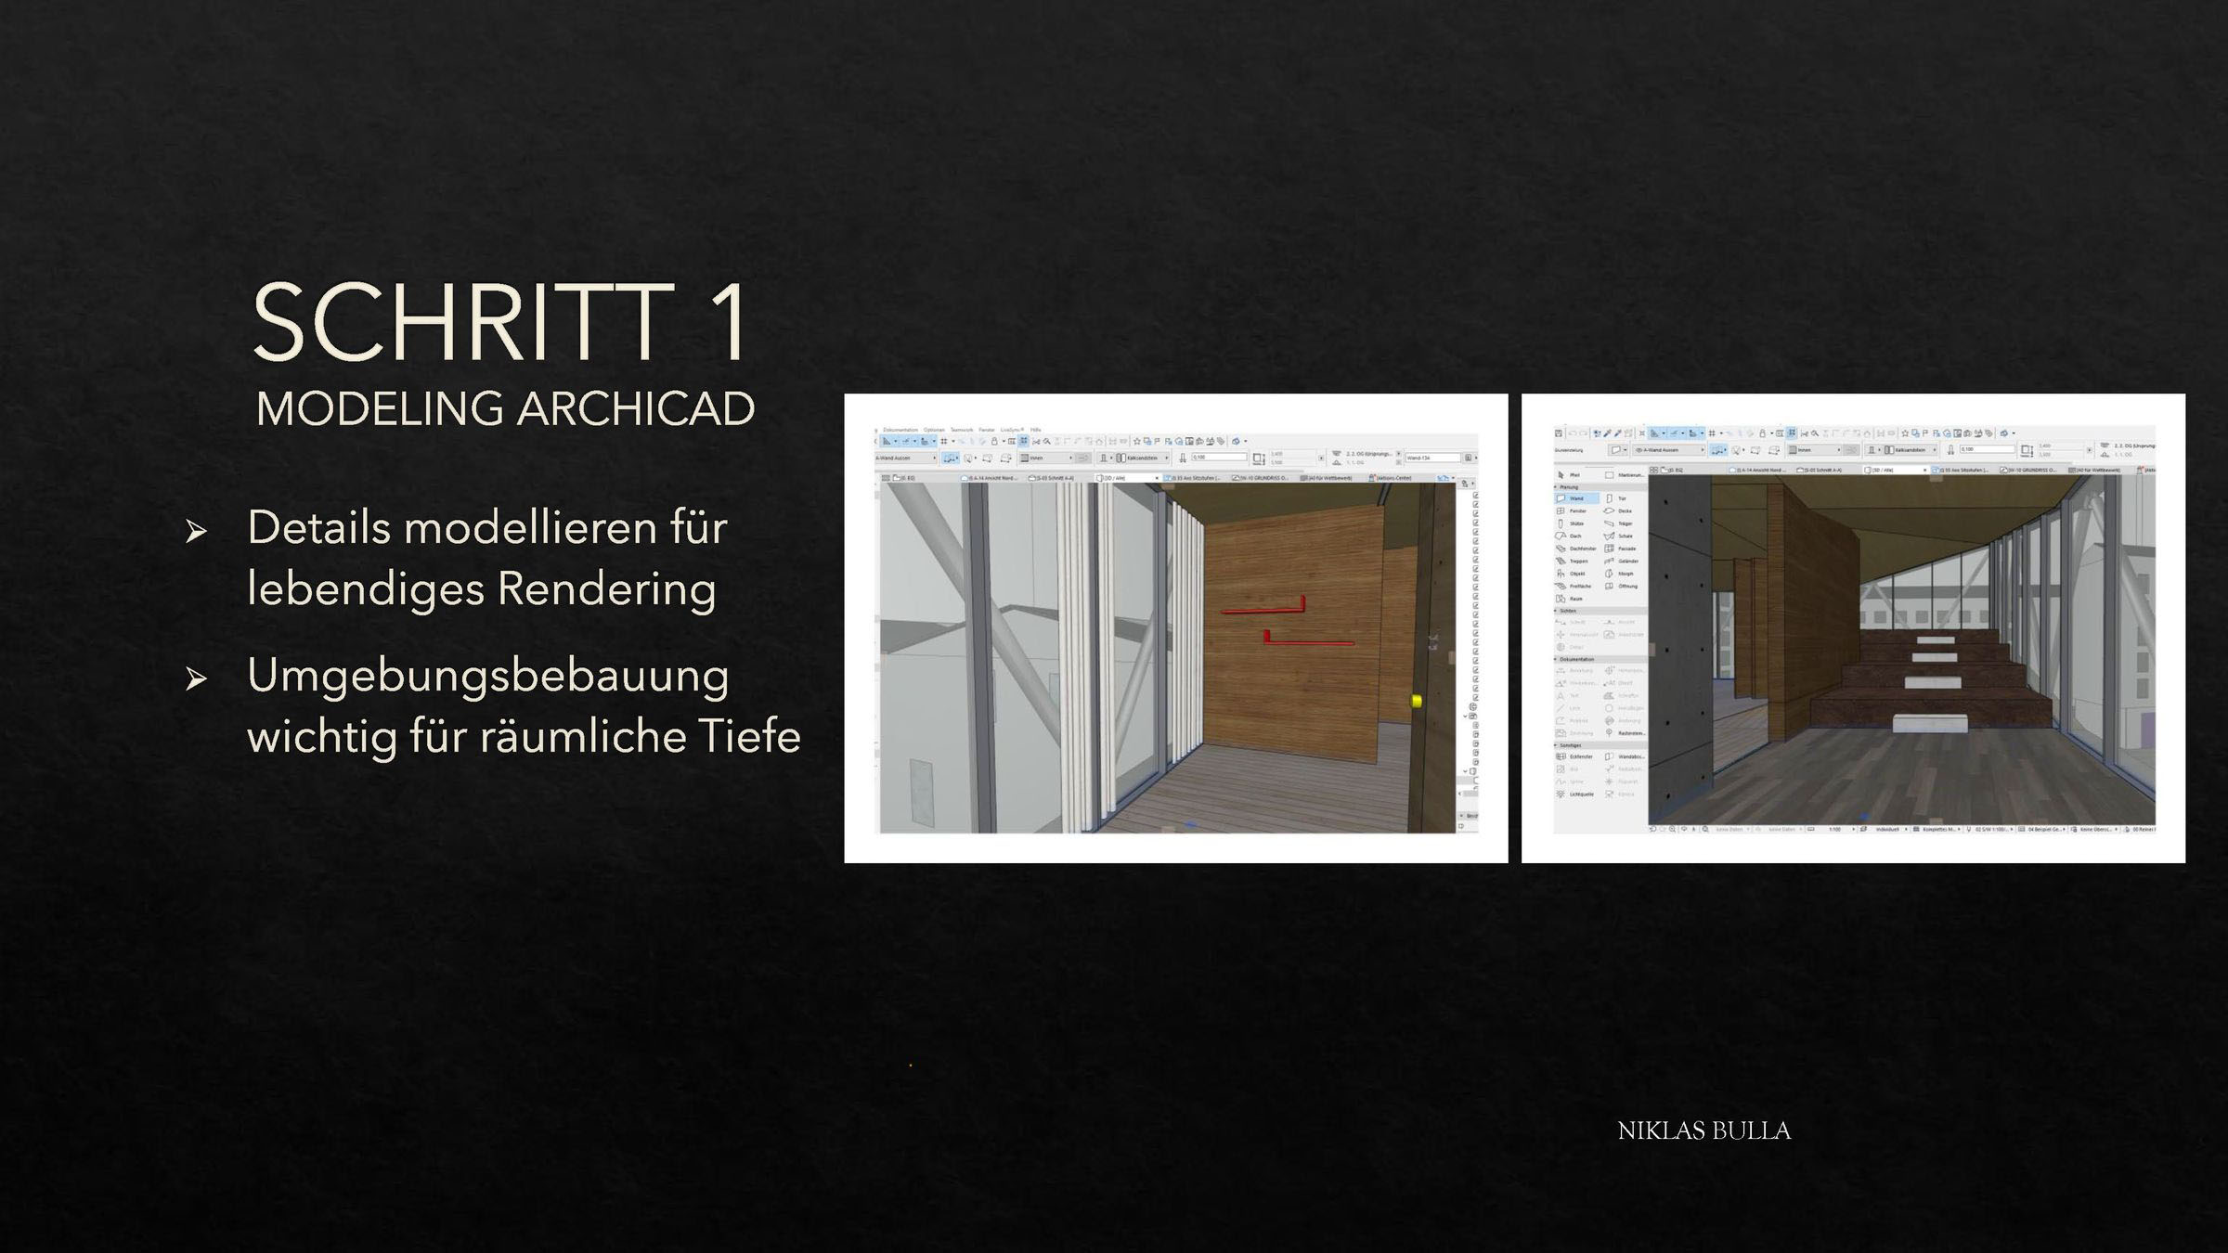
Task: Open A-Wand Aussen layer dropdown in right screenshot
Action: [x=1669, y=450]
